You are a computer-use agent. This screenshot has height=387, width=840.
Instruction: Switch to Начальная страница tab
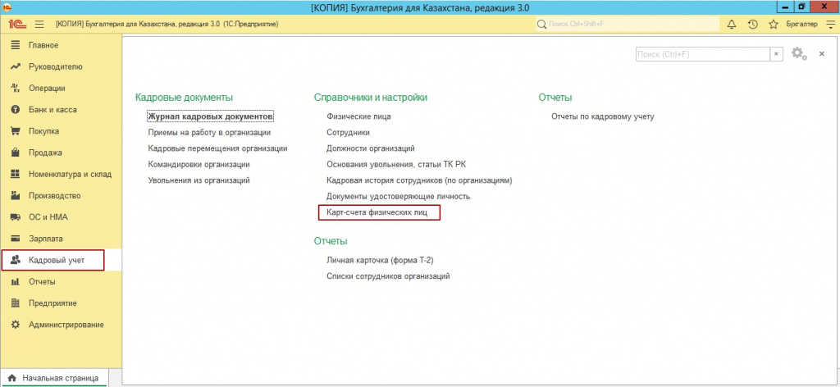point(54,378)
